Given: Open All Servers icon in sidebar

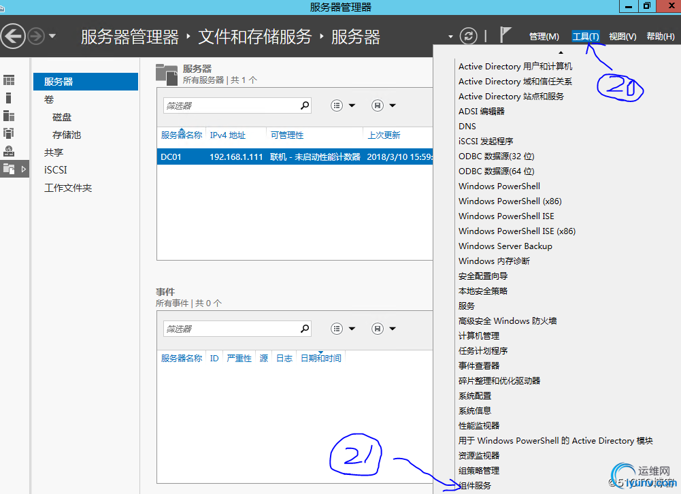Looking at the screenshot, I should [x=9, y=116].
